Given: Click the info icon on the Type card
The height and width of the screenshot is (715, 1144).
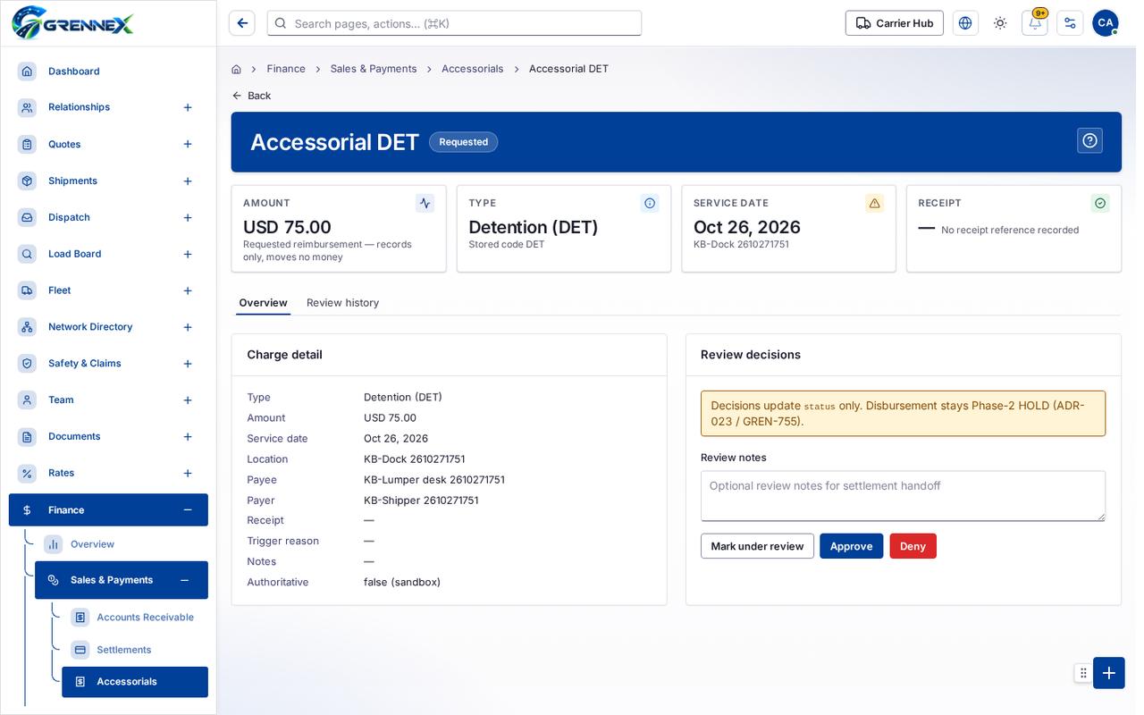Looking at the screenshot, I should coord(650,203).
